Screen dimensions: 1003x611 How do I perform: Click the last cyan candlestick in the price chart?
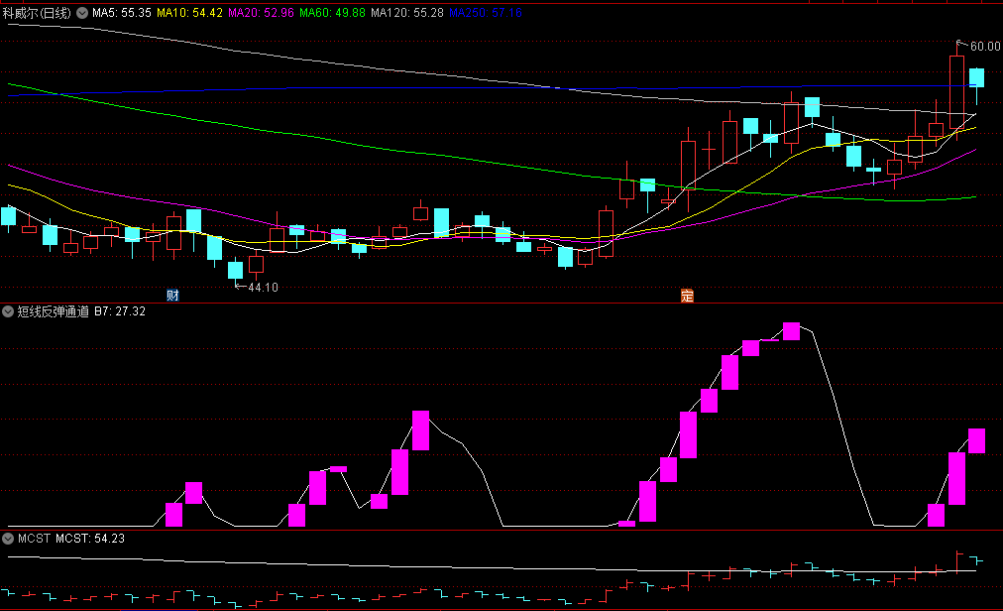(977, 77)
